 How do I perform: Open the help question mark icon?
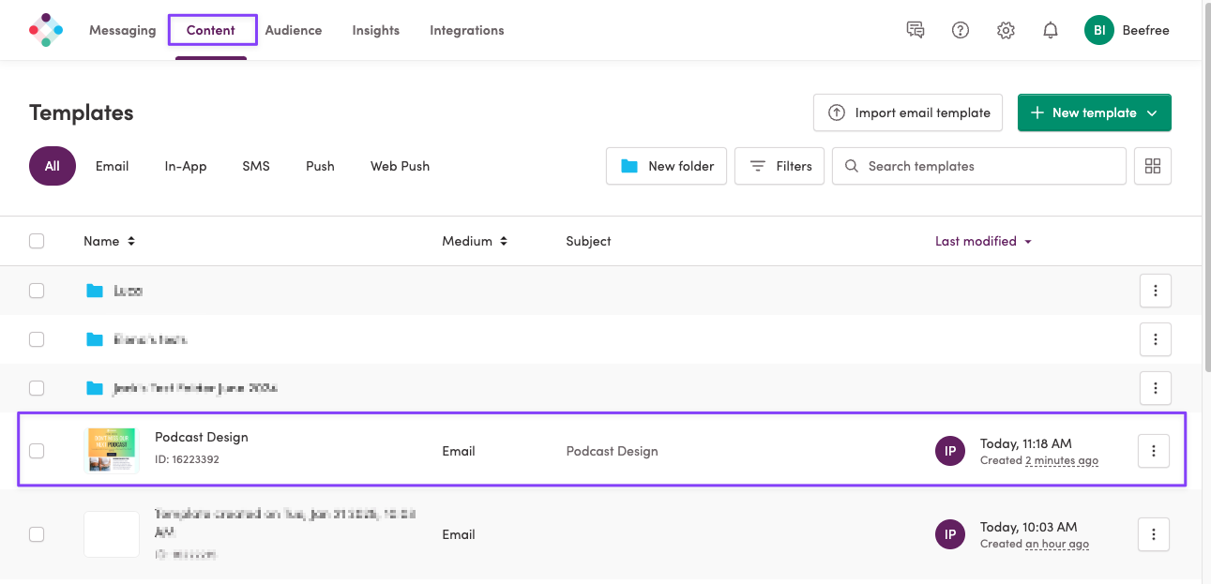[x=961, y=30]
